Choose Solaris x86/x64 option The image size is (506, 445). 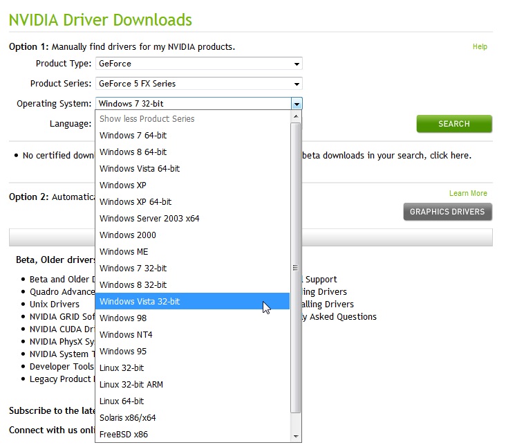pos(193,418)
